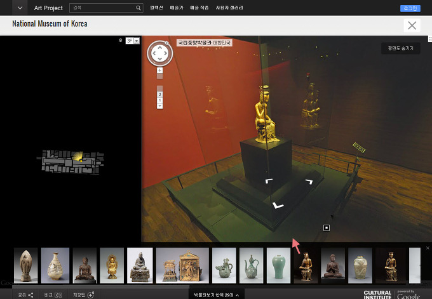Hide the floor plan with 평면도 숨기기
432x299 pixels.
click(401, 48)
